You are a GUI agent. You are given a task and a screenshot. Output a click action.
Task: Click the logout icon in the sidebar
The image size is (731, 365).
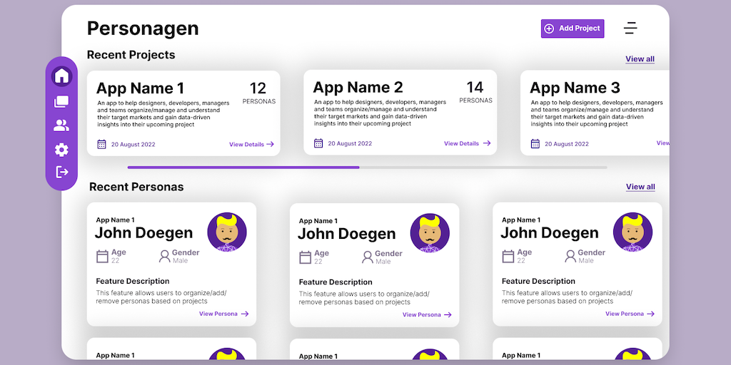coord(62,173)
